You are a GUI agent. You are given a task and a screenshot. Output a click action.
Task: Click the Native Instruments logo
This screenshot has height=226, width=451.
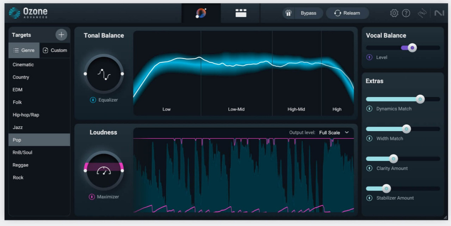[439, 13]
